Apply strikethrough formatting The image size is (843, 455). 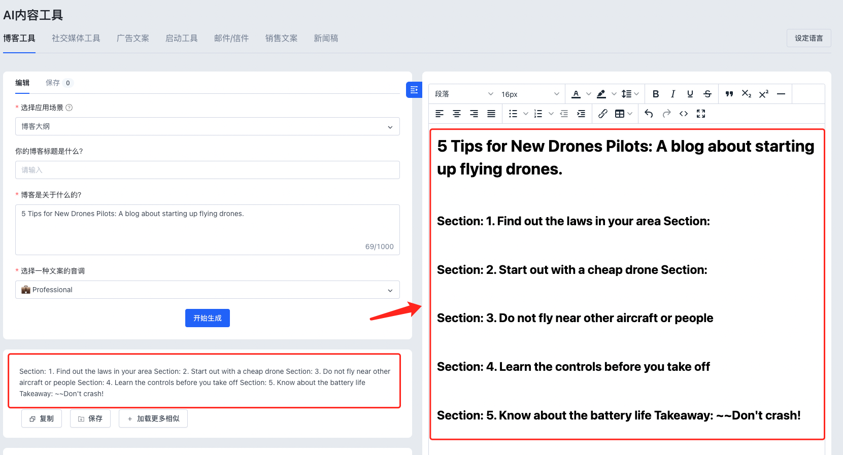coord(707,94)
